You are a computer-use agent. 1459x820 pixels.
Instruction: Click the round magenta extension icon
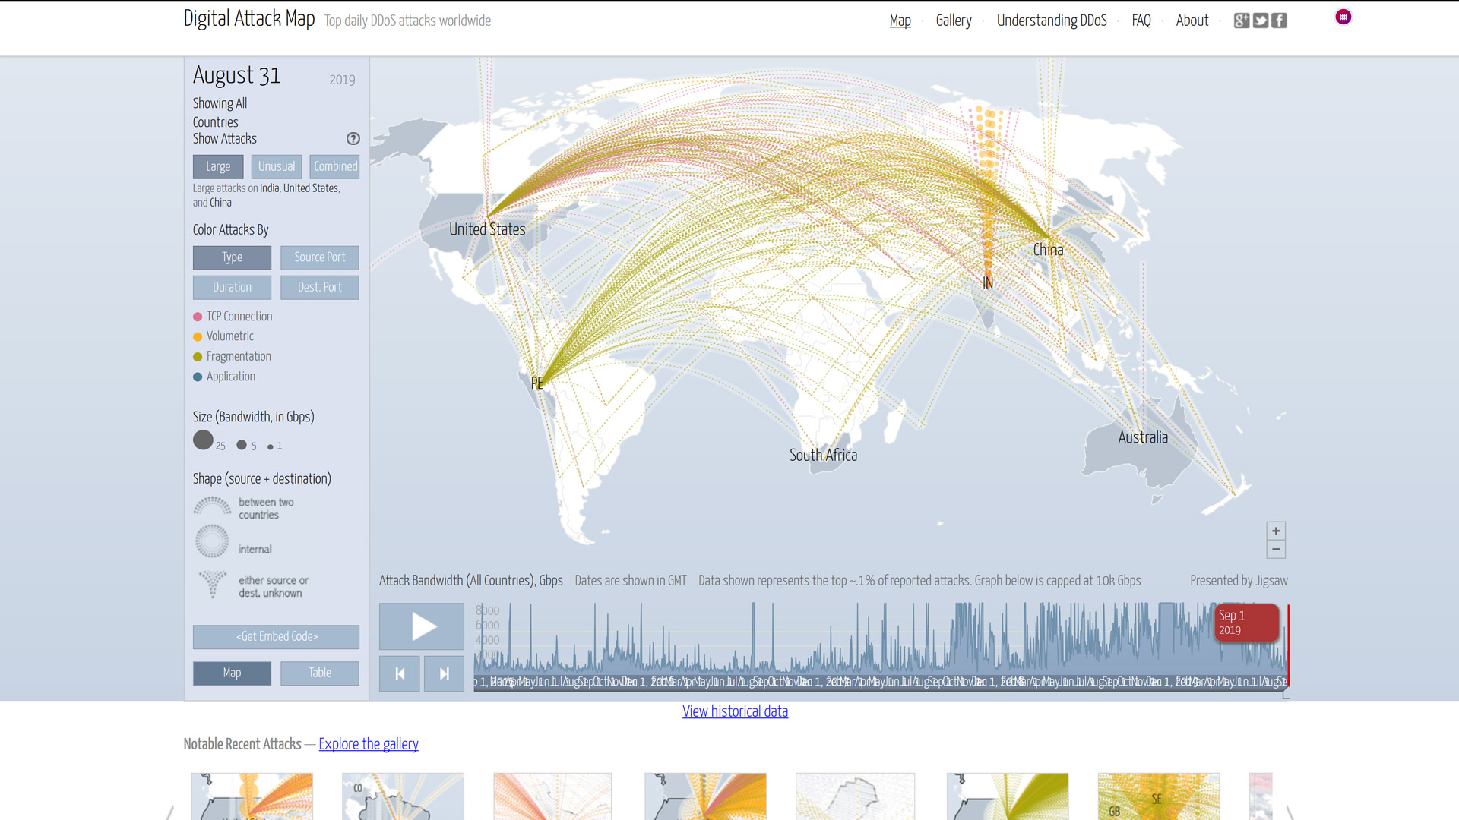(1343, 17)
